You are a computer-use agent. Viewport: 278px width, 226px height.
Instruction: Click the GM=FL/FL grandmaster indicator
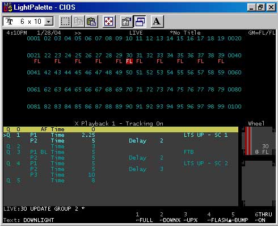262,33
